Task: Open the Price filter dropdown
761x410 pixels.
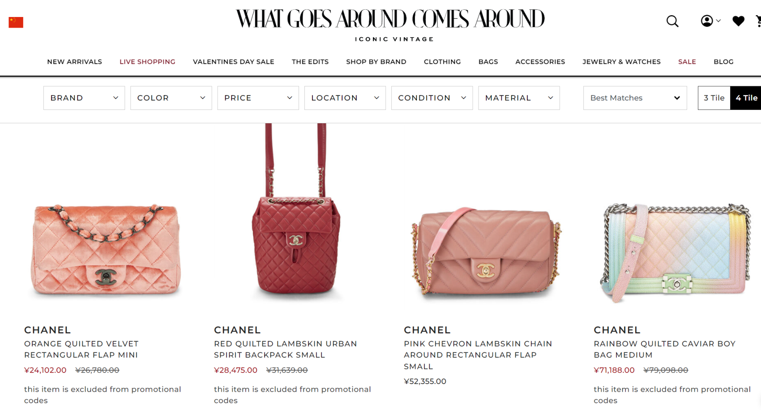Action: pos(258,98)
